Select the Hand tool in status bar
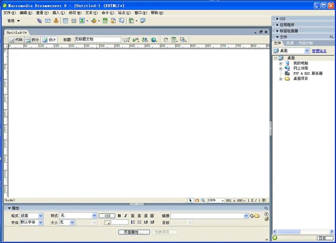 (x=197, y=200)
